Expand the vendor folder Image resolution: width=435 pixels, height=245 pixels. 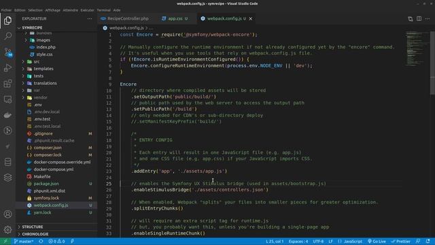point(40,97)
